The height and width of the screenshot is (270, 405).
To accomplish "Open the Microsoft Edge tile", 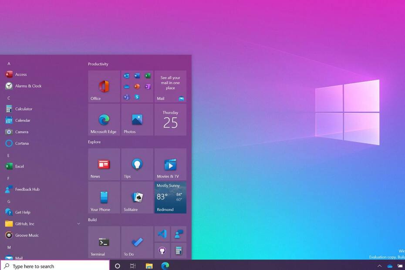I will click(104, 120).
